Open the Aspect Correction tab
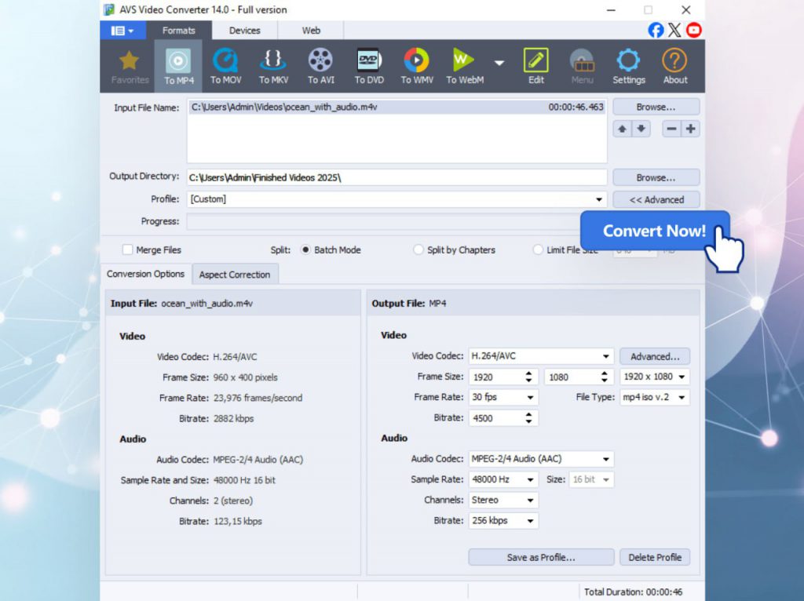The width and height of the screenshot is (804, 601). point(234,275)
